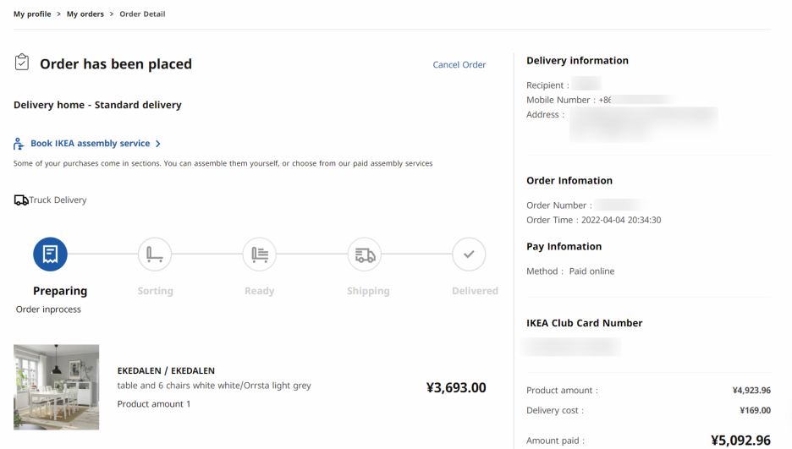
Task: Click Delivery cost ¥169.00 value
Action: pyautogui.click(x=755, y=411)
